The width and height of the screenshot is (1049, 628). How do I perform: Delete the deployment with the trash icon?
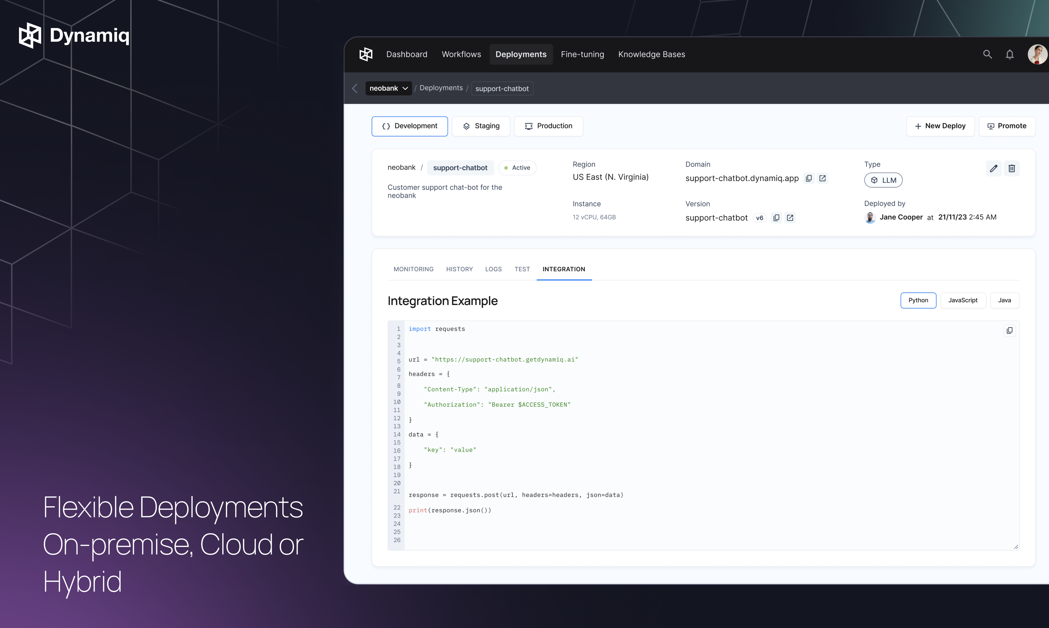(1011, 168)
